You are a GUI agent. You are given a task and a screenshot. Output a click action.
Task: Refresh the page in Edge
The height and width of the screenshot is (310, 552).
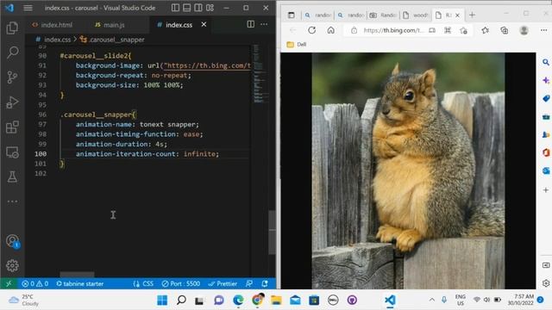click(311, 30)
